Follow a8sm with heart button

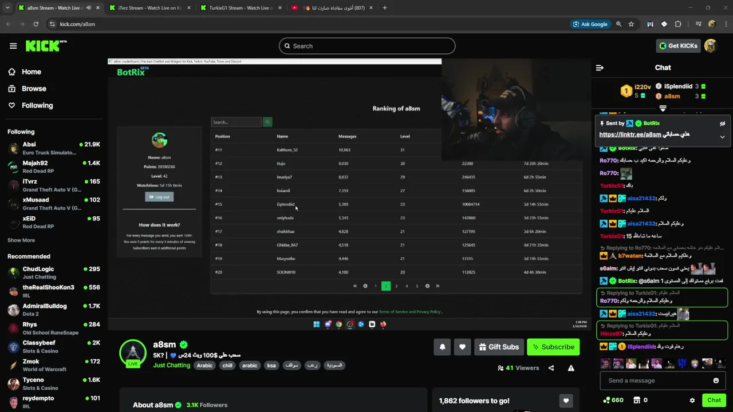coord(462,347)
